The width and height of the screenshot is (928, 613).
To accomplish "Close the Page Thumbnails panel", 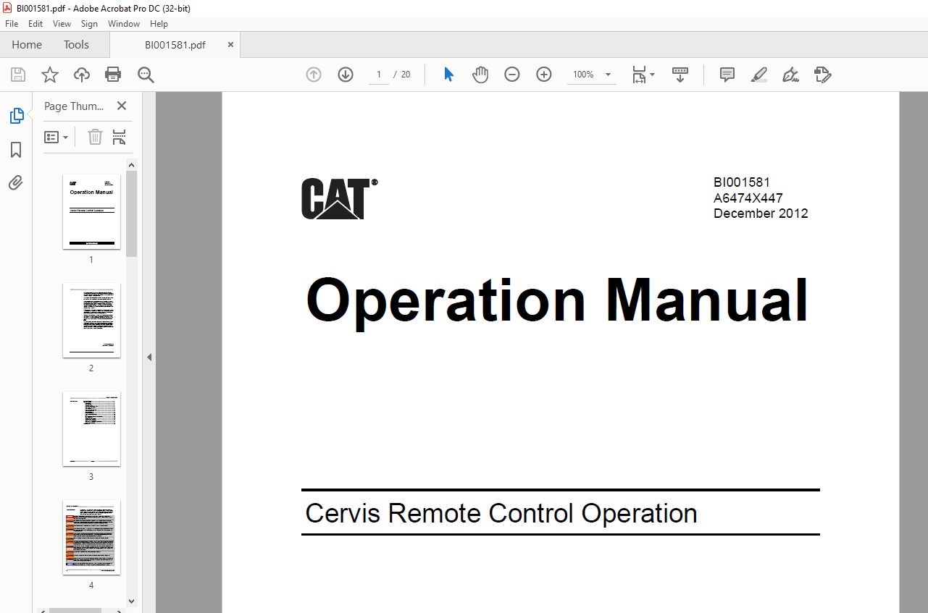I will (x=122, y=106).
